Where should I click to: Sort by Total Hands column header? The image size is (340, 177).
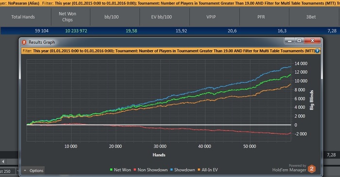point(23,17)
